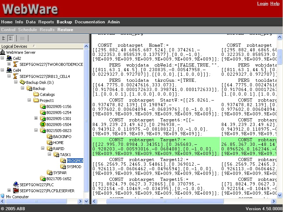This screenshot has width=283, height=212.
Task: Click the Backup Disk (0:) drive icon
Action: [x=22, y=82]
